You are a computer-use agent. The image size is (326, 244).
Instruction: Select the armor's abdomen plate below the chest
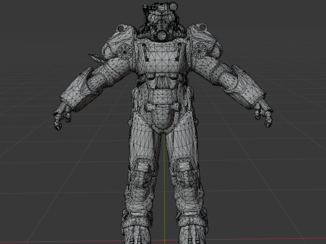coord(162,96)
